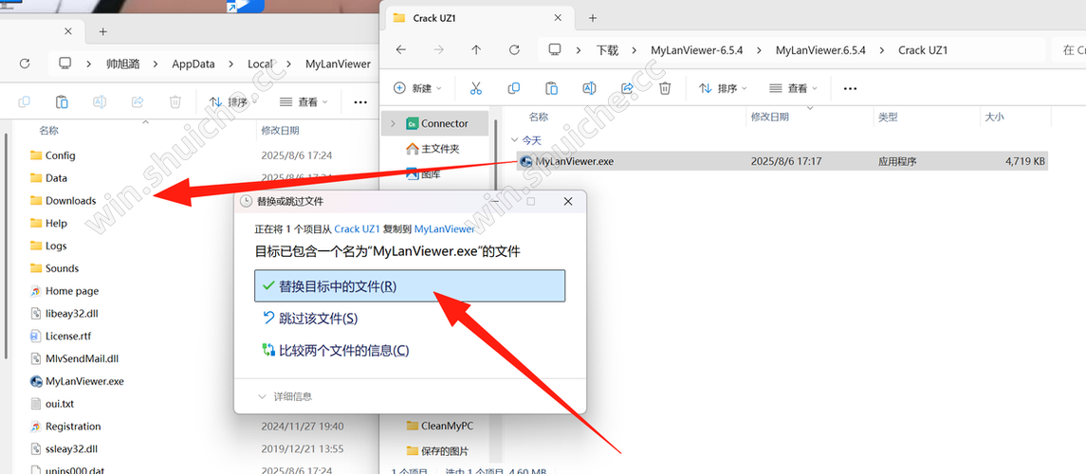Viewport: 1086px width, 474px height.
Task: Select libeay32.dll in MyLanViewer window
Action: click(64, 313)
